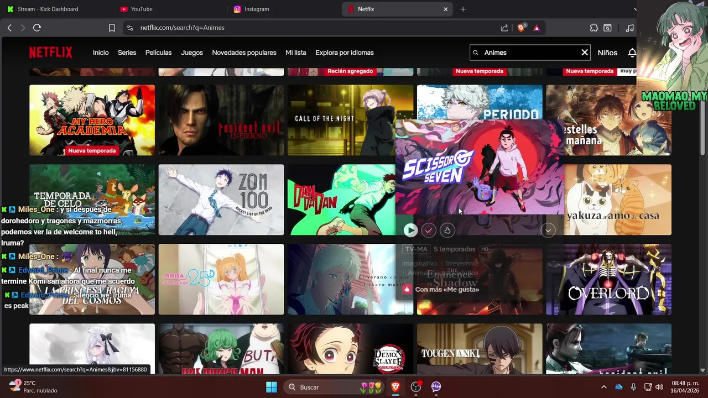Click the Netflix logo
Image resolution: width=708 pixels, height=398 pixels.
tap(51, 53)
